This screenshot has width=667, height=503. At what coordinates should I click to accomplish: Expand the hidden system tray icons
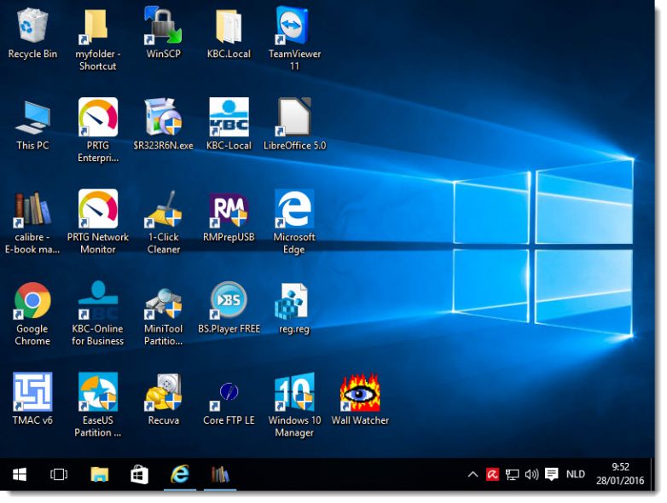(473, 474)
